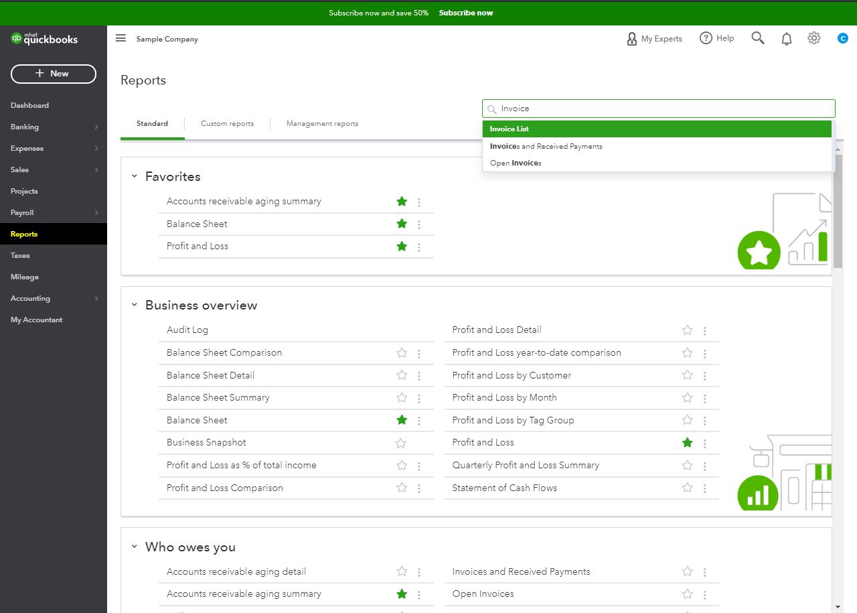This screenshot has height=613, width=857.
Task: Favorite the Business Snapshot report
Action: pos(400,443)
